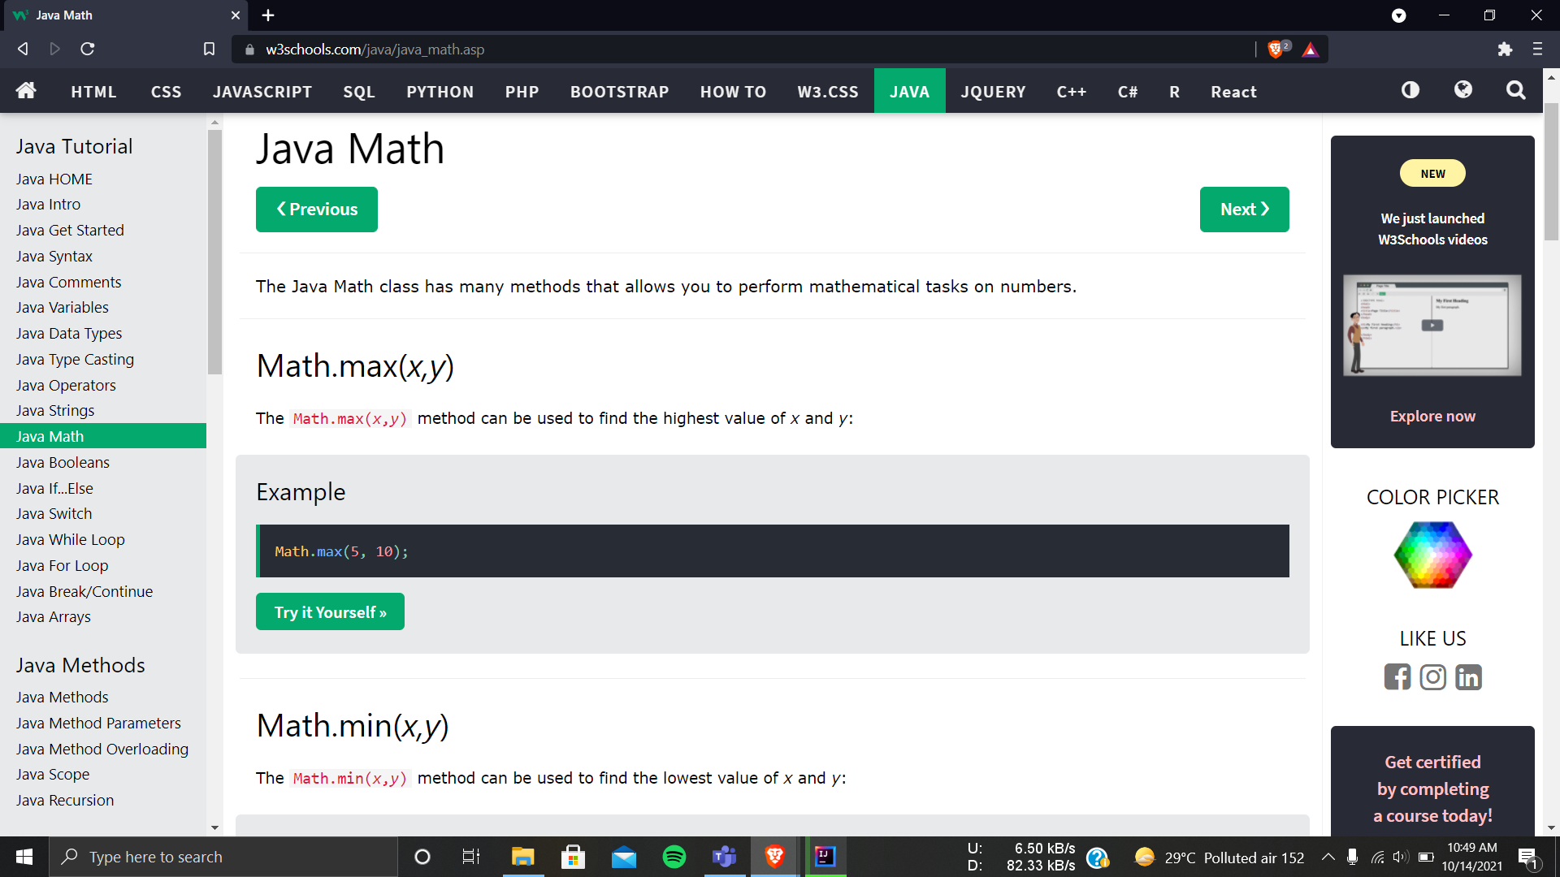Open the Facebook icon under Like Us

pyautogui.click(x=1397, y=676)
